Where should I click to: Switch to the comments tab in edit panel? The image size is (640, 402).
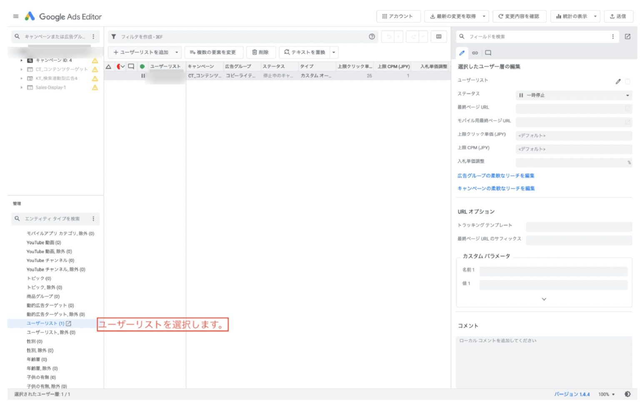coord(488,53)
